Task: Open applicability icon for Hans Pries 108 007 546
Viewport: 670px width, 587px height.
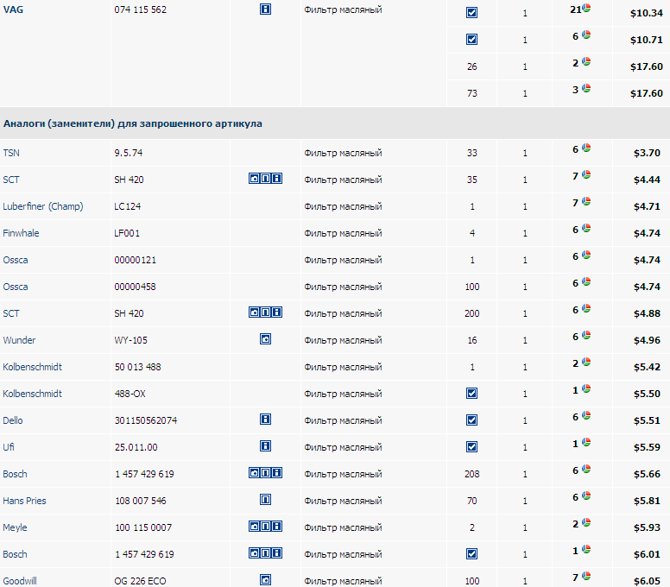Action: click(265, 500)
